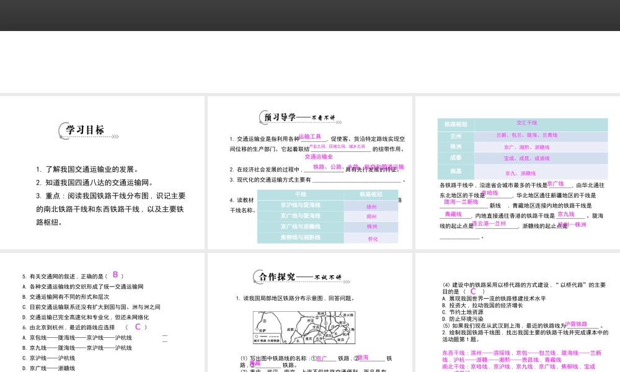This screenshot has height=372, width=620.
Task: Click the '干线' table header cell
Action: 301,195
